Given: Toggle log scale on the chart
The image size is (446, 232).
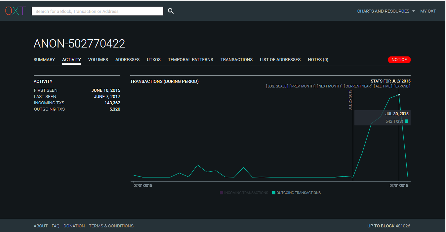Looking at the screenshot, I should point(277,86).
